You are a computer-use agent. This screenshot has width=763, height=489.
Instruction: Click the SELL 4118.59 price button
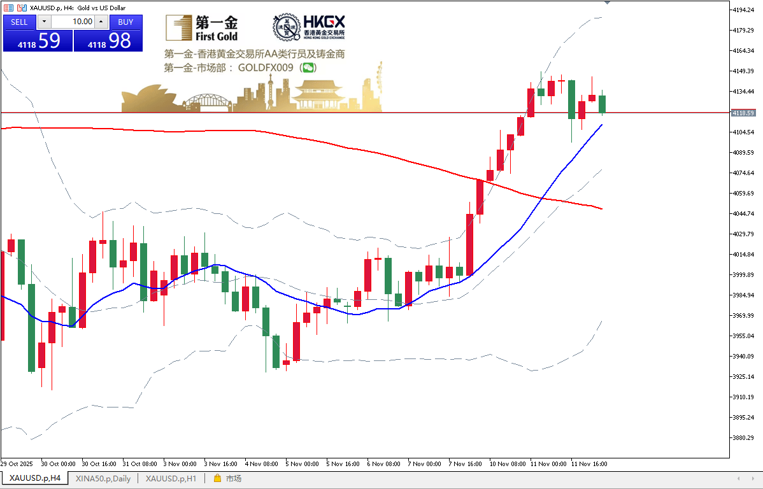pyautogui.click(x=38, y=41)
